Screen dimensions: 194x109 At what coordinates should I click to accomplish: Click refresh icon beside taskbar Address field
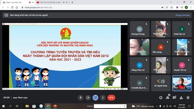pyautogui.click(x=124, y=106)
